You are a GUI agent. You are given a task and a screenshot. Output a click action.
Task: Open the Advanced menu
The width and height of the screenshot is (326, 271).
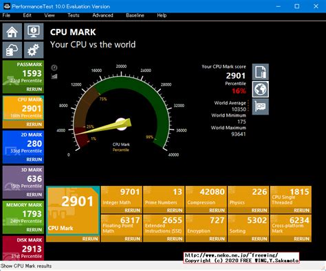point(102,15)
